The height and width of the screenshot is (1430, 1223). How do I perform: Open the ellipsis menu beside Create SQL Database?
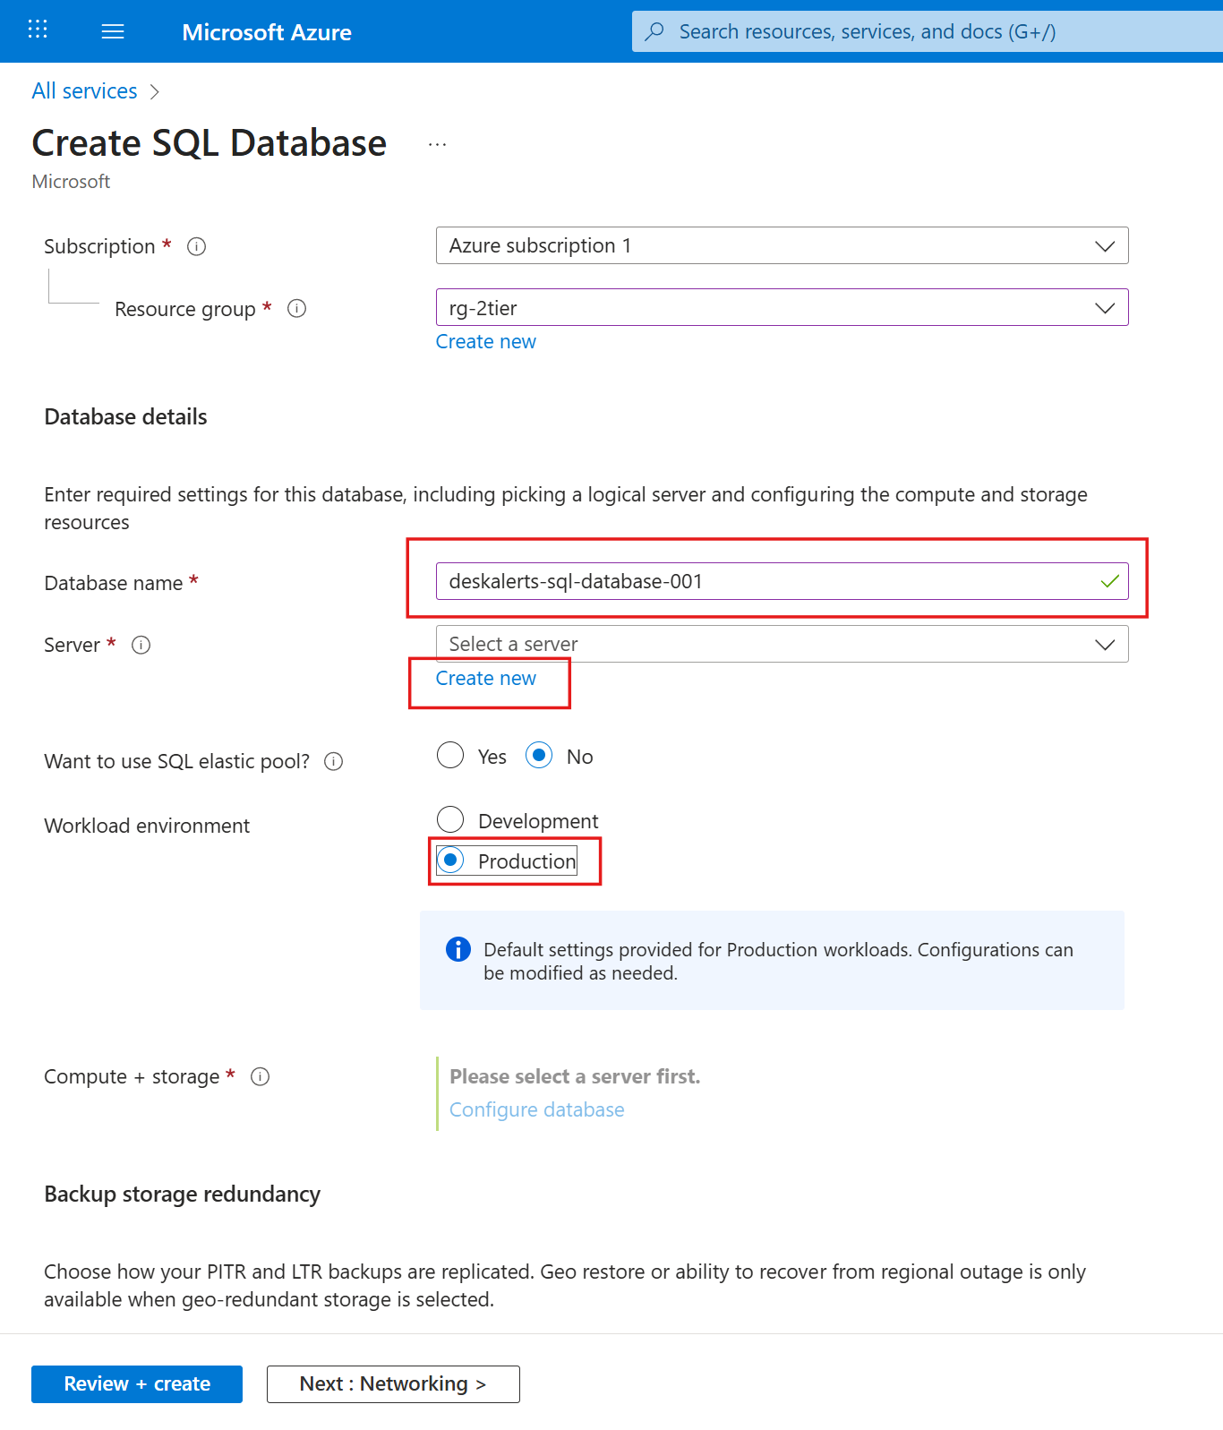pyautogui.click(x=437, y=144)
